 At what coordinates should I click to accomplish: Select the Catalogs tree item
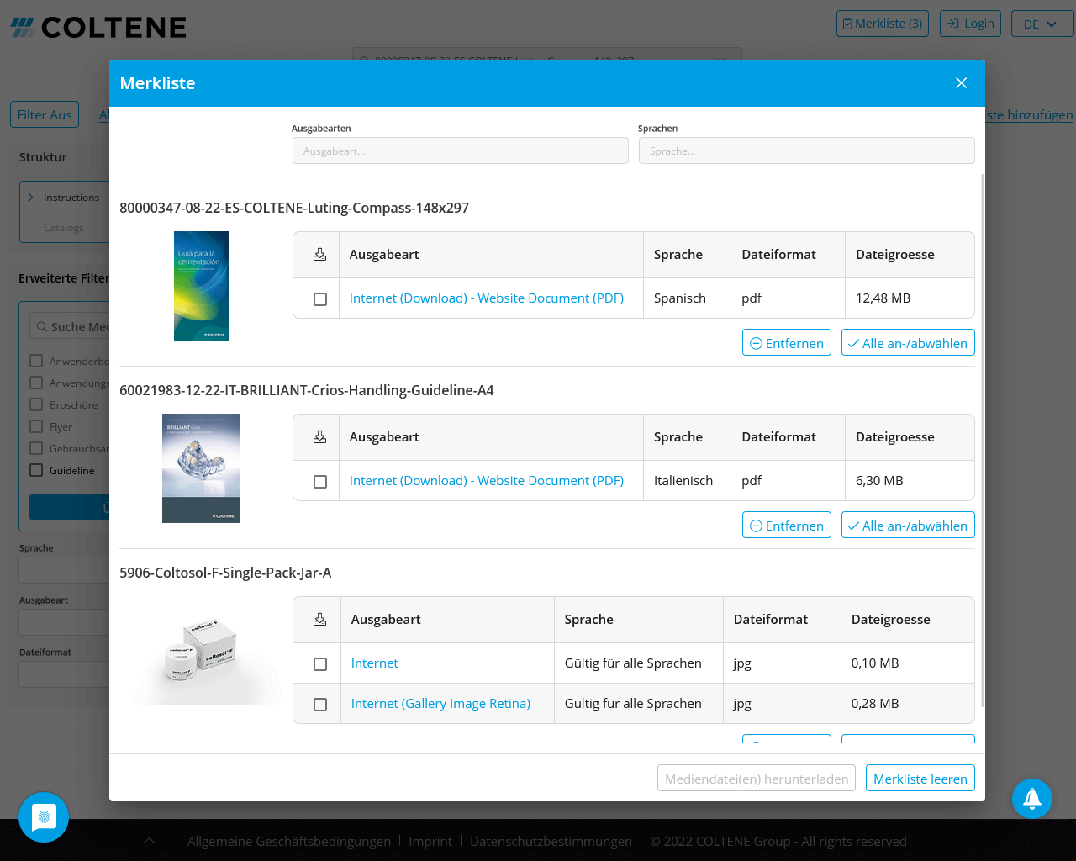[x=64, y=228]
